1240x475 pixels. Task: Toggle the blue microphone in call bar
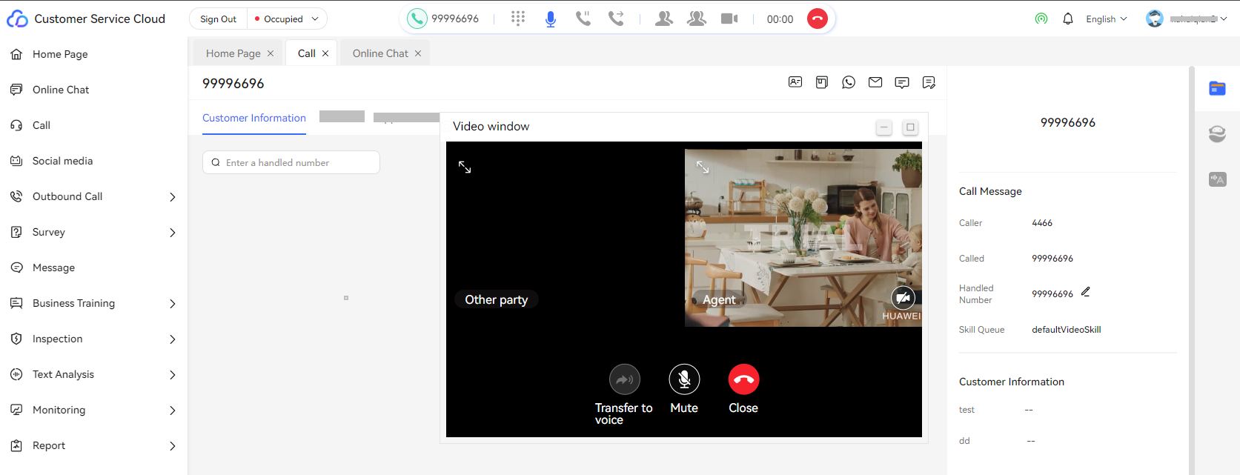551,19
